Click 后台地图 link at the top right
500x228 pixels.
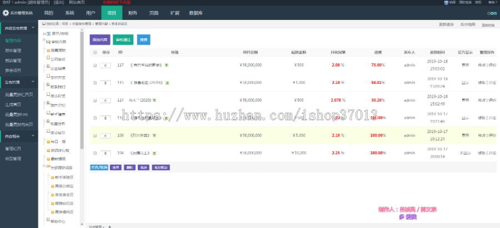click(468, 24)
